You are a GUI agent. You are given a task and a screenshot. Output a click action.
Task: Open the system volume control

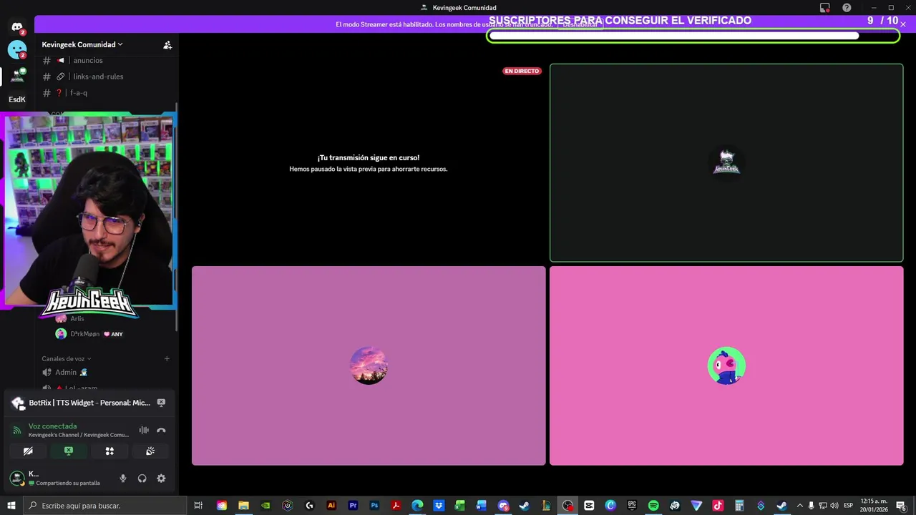[834, 506]
